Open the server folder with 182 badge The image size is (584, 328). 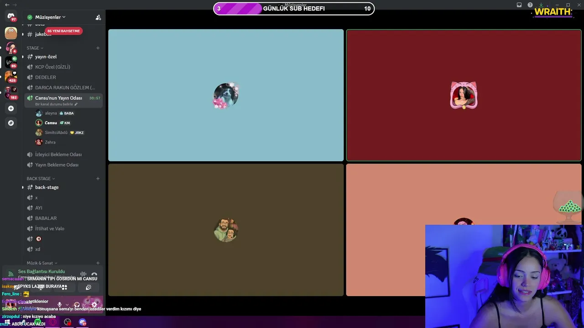pos(11,92)
